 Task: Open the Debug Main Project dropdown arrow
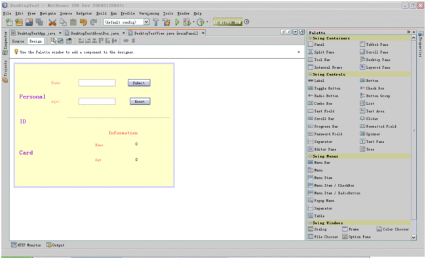click(193, 22)
